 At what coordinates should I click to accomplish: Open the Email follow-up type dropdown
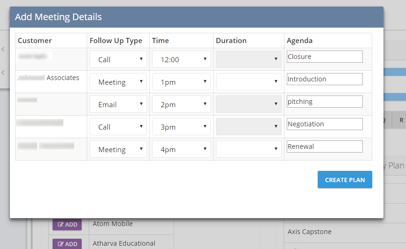click(118, 104)
